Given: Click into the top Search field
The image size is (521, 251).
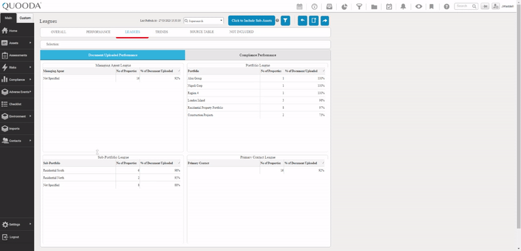Looking at the screenshot, I should pyautogui.click(x=466, y=6).
